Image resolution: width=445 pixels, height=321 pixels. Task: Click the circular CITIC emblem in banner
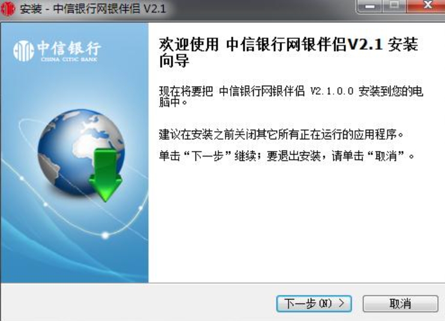23,51
